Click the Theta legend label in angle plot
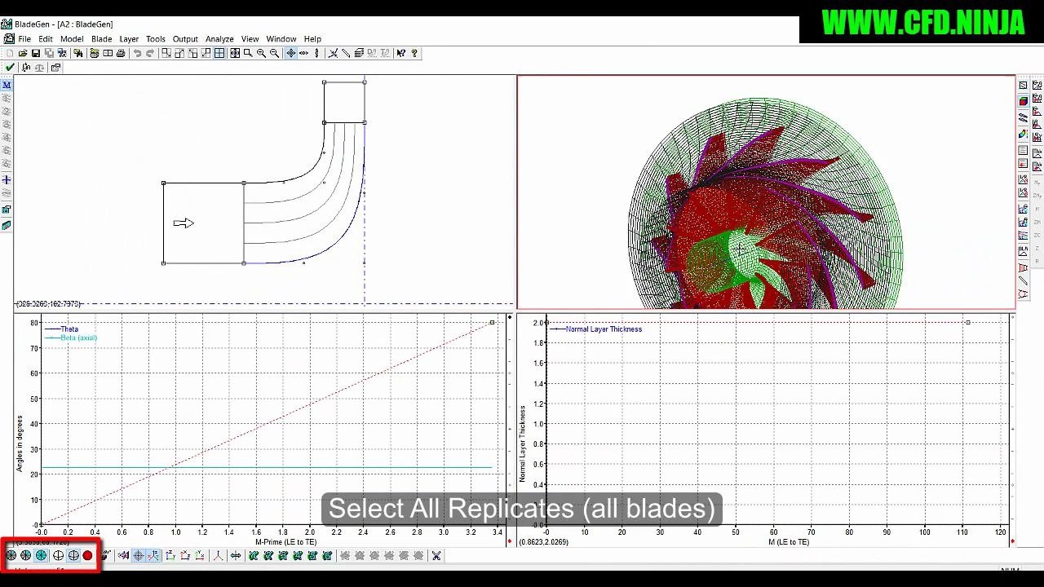 [x=69, y=329]
